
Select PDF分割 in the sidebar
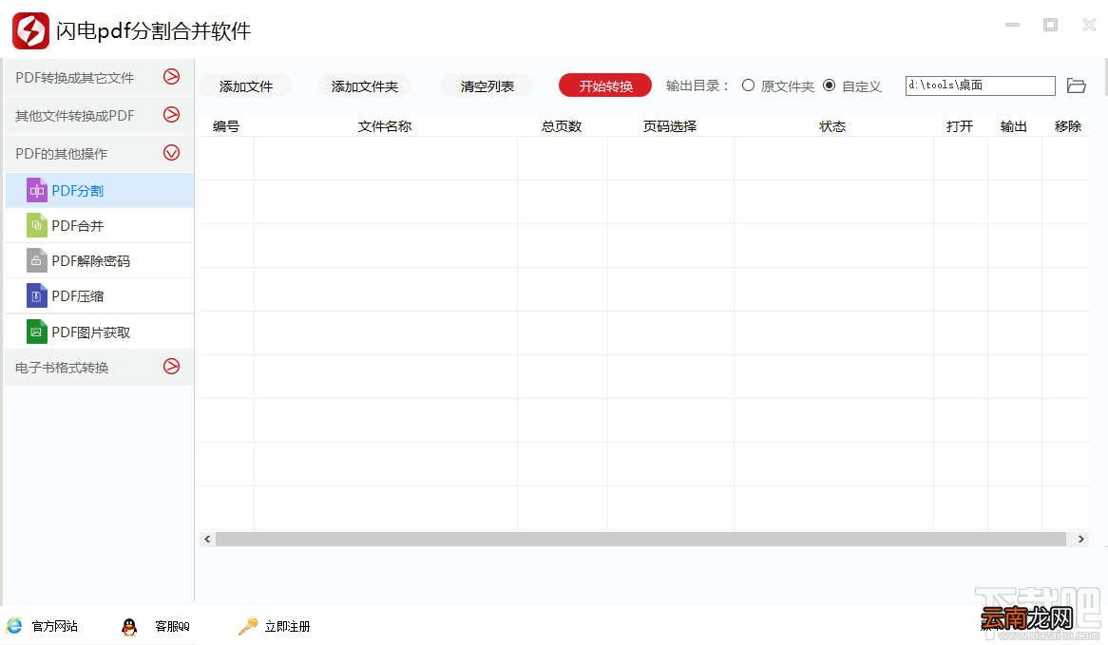[x=100, y=191]
